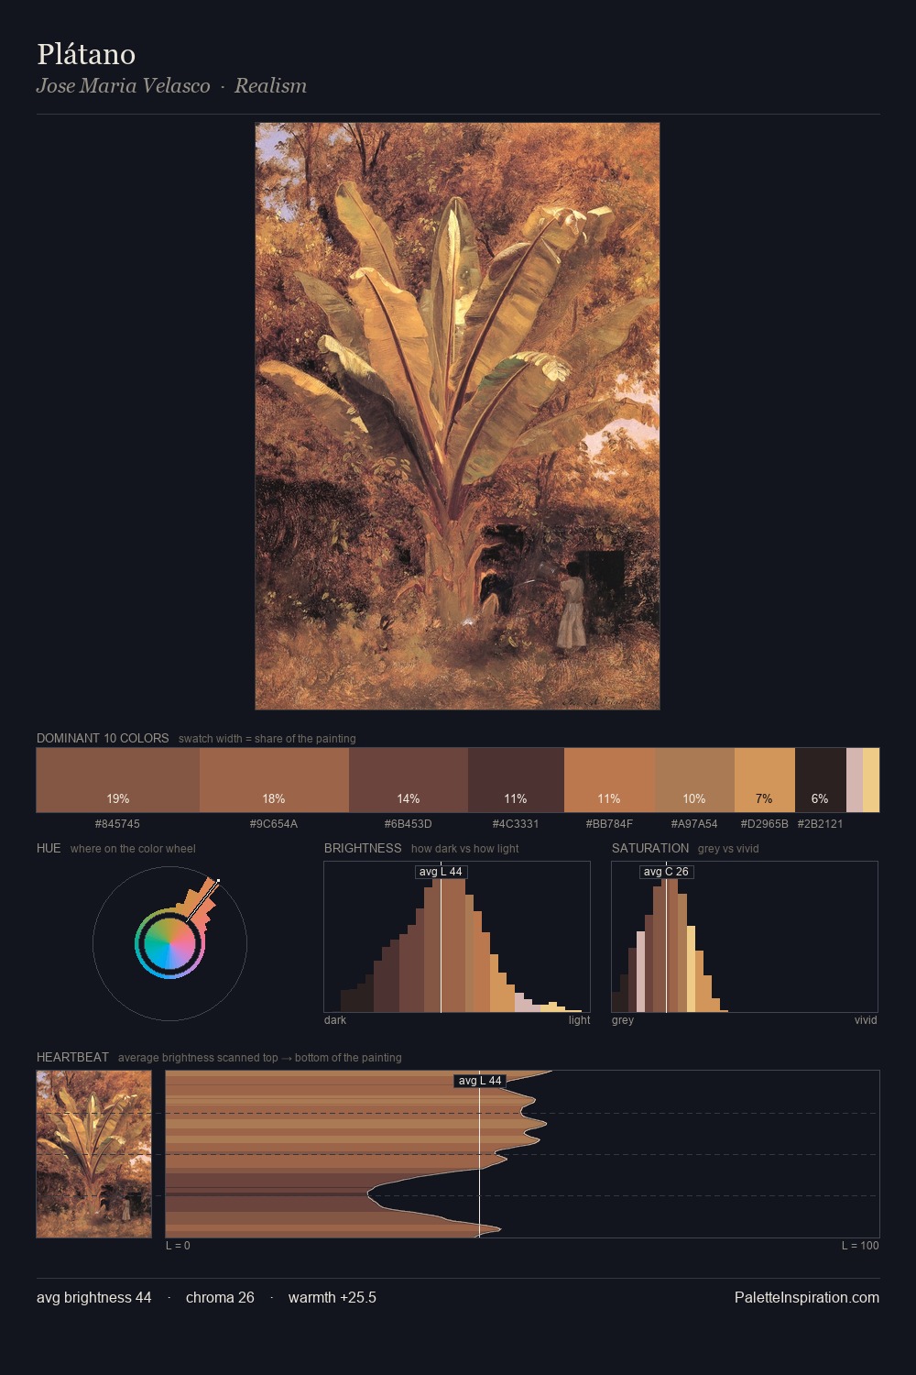Click the 'avg L 44' label in Brightness histogram
The width and height of the screenshot is (916, 1375).
click(x=441, y=872)
